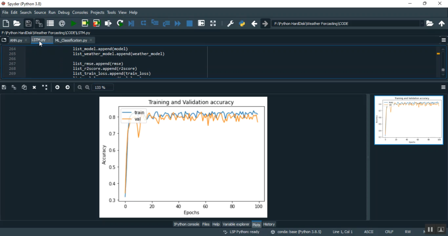Show the previous plot

coord(57,87)
